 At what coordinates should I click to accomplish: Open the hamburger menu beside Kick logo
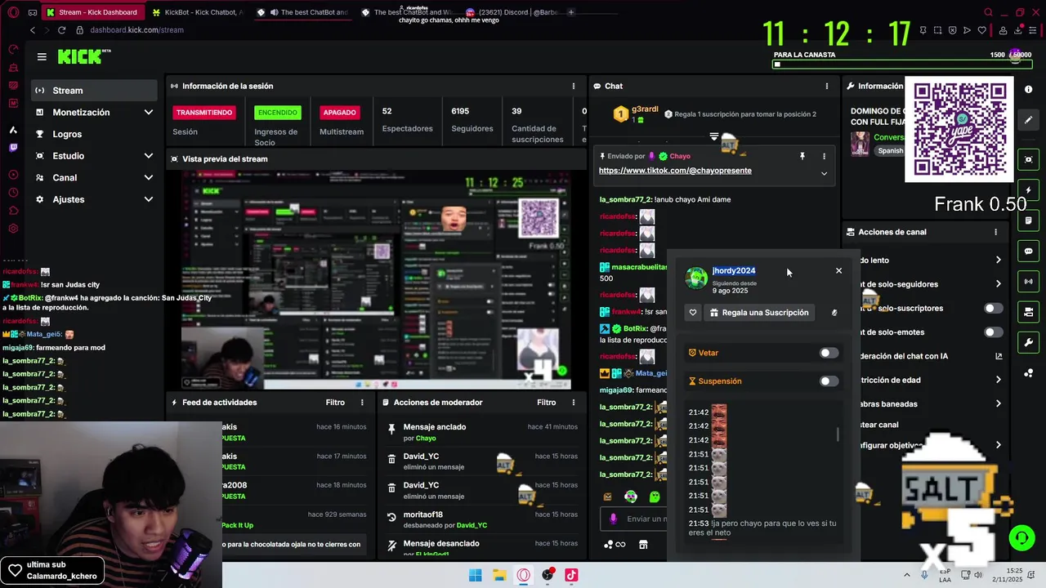click(x=42, y=56)
